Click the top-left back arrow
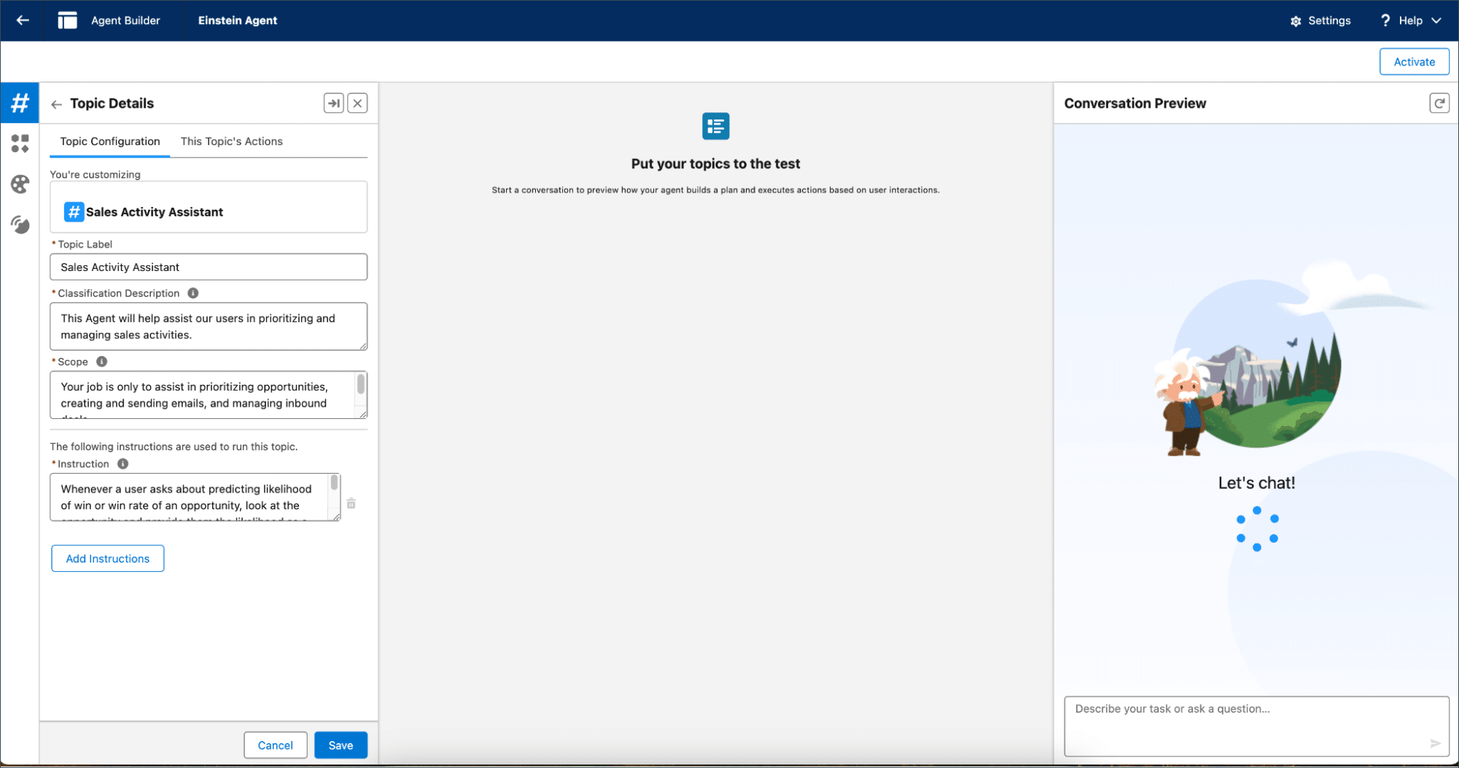This screenshot has width=1459, height=768. [23, 20]
